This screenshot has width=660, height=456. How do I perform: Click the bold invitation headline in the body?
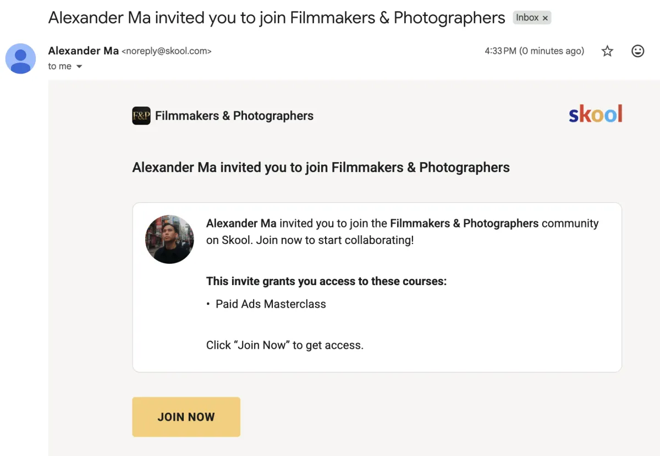[321, 168]
